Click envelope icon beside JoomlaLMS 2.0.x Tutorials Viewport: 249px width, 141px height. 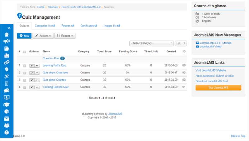(197, 43)
